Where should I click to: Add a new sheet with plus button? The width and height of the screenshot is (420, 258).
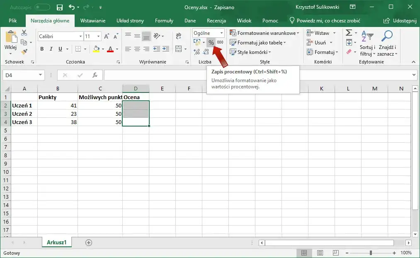pos(88,243)
